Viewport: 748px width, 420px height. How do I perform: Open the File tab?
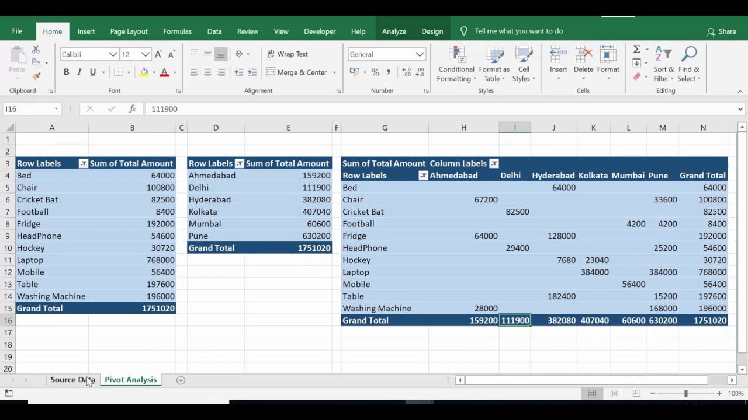17,32
